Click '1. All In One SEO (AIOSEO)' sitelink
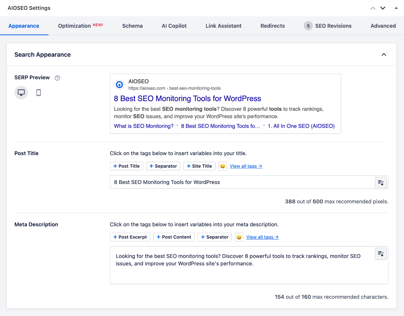 [x=301, y=126]
